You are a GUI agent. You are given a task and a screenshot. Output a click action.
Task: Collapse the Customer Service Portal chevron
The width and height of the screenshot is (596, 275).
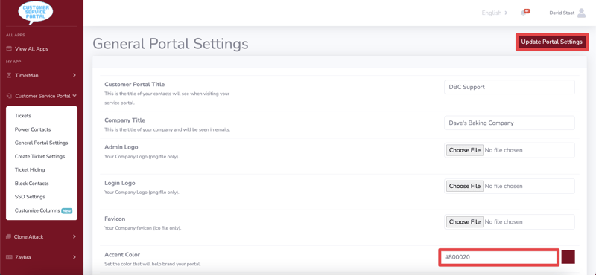click(74, 96)
